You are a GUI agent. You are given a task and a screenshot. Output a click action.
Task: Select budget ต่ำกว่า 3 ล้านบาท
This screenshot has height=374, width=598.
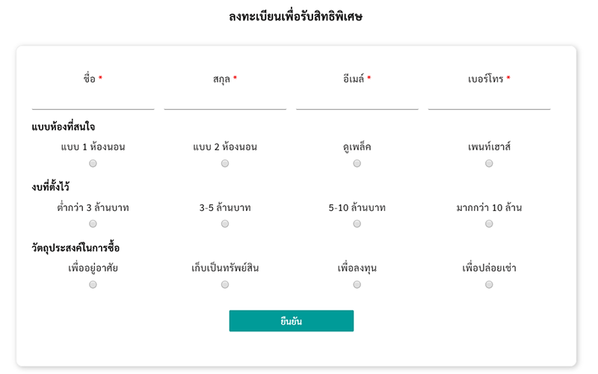[x=93, y=224]
